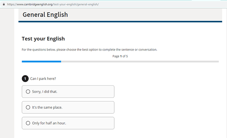Click the 'Test your English' heading

pyautogui.click(x=43, y=39)
